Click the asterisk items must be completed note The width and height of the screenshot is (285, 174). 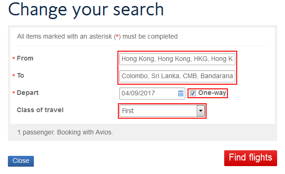[97, 36]
